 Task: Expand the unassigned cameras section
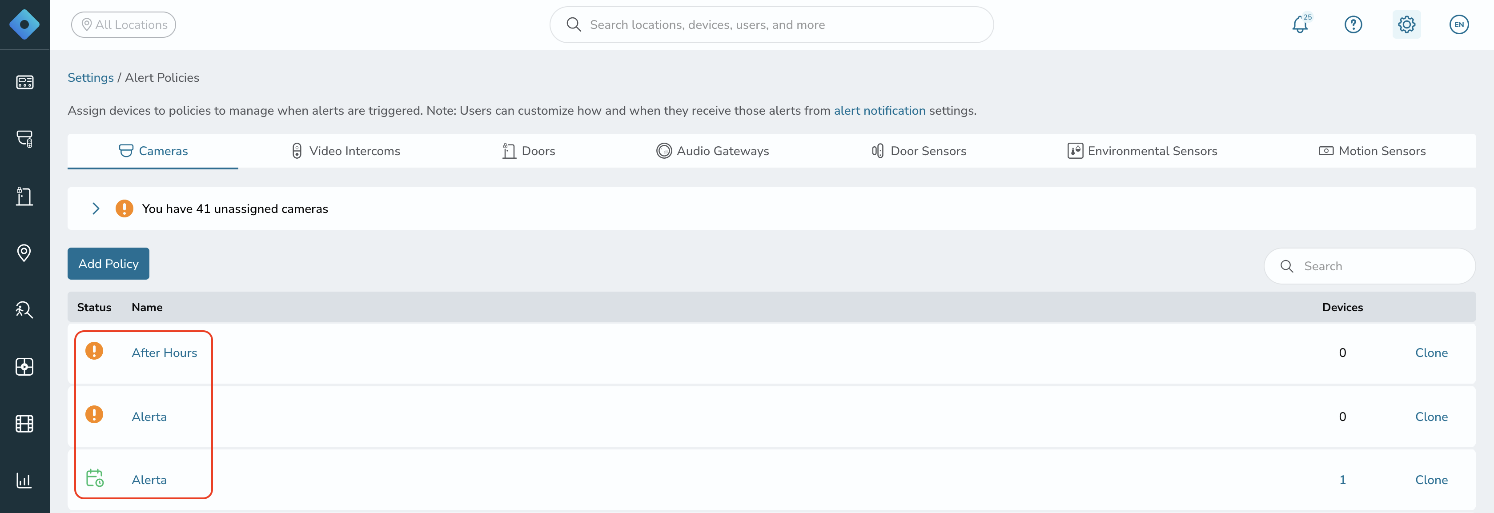coord(96,208)
